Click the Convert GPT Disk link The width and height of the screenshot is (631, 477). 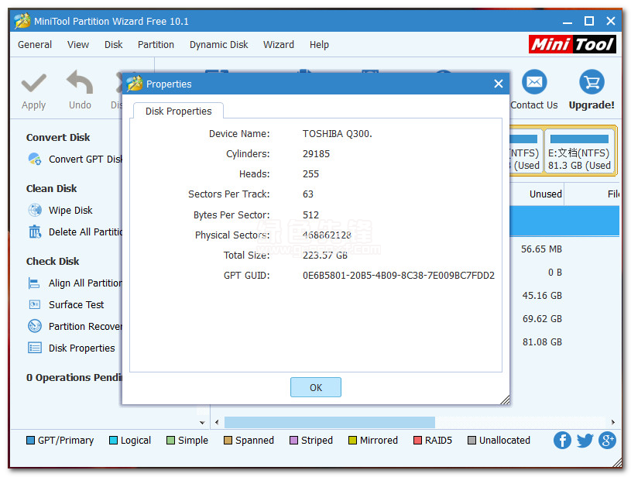click(85, 160)
